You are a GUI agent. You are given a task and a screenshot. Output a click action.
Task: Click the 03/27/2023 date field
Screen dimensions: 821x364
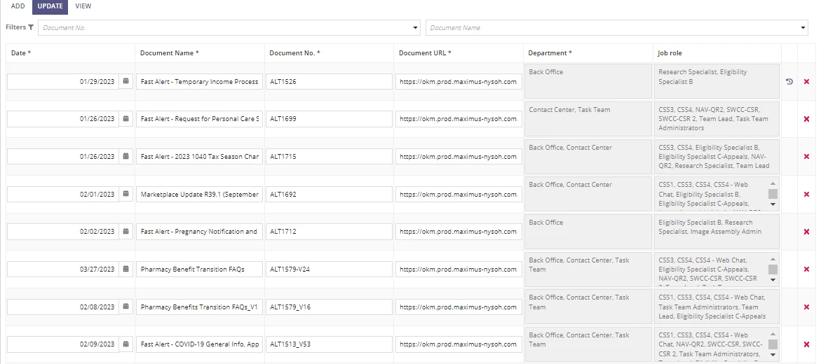[x=63, y=269]
